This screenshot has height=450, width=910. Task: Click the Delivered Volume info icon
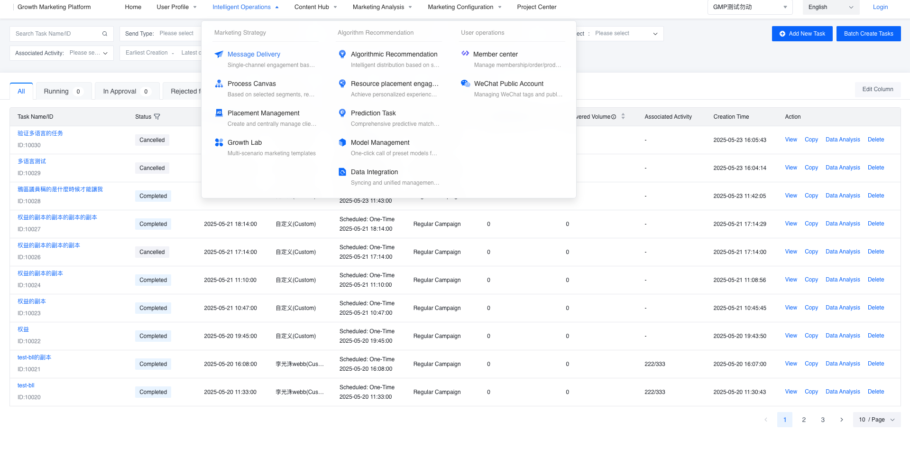click(x=614, y=117)
